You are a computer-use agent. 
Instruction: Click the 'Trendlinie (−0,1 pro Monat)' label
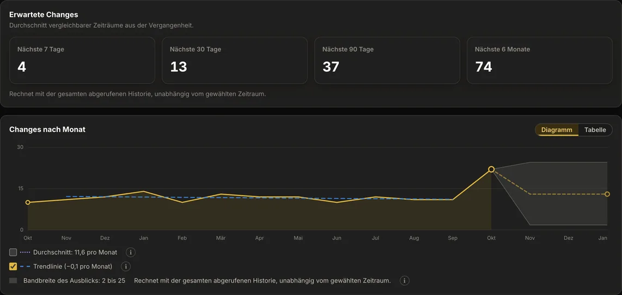pos(73,267)
